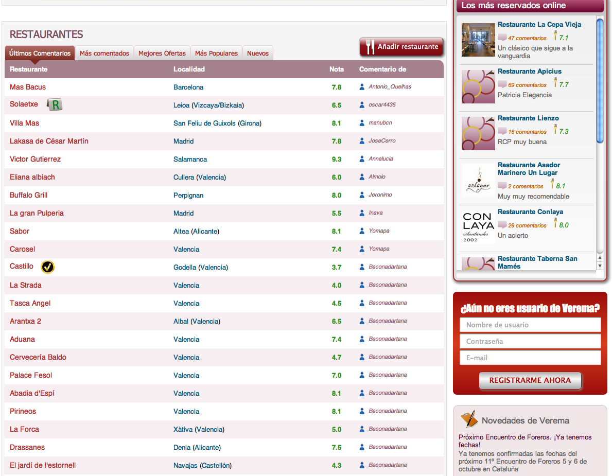Click the 29 comentarios link
This screenshot has width=612, height=476.
(527, 225)
